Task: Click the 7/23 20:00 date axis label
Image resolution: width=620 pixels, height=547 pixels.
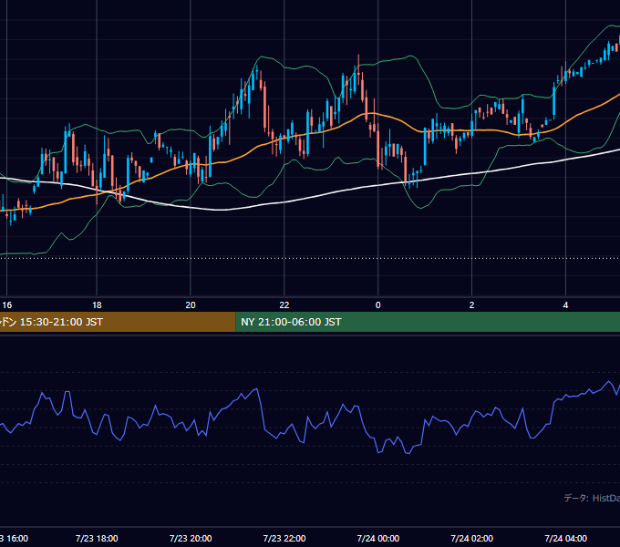Action: click(191, 538)
